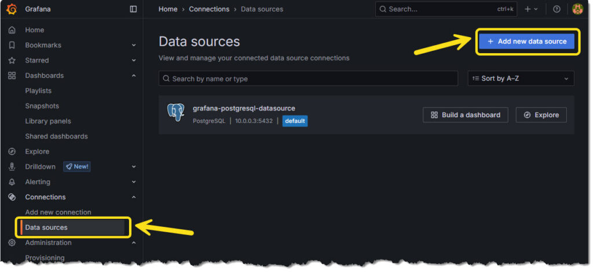The image size is (593, 272).
Task: Click the Bookmarks icon in sidebar
Action: tap(12, 45)
